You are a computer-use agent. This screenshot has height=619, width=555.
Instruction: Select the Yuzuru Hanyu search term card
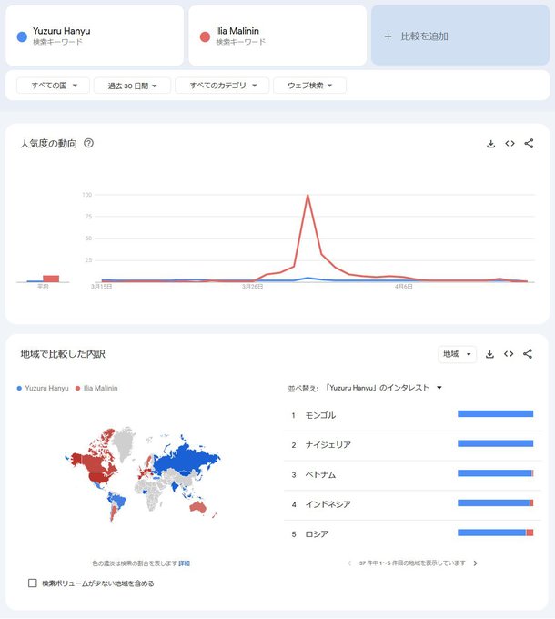[95, 36]
